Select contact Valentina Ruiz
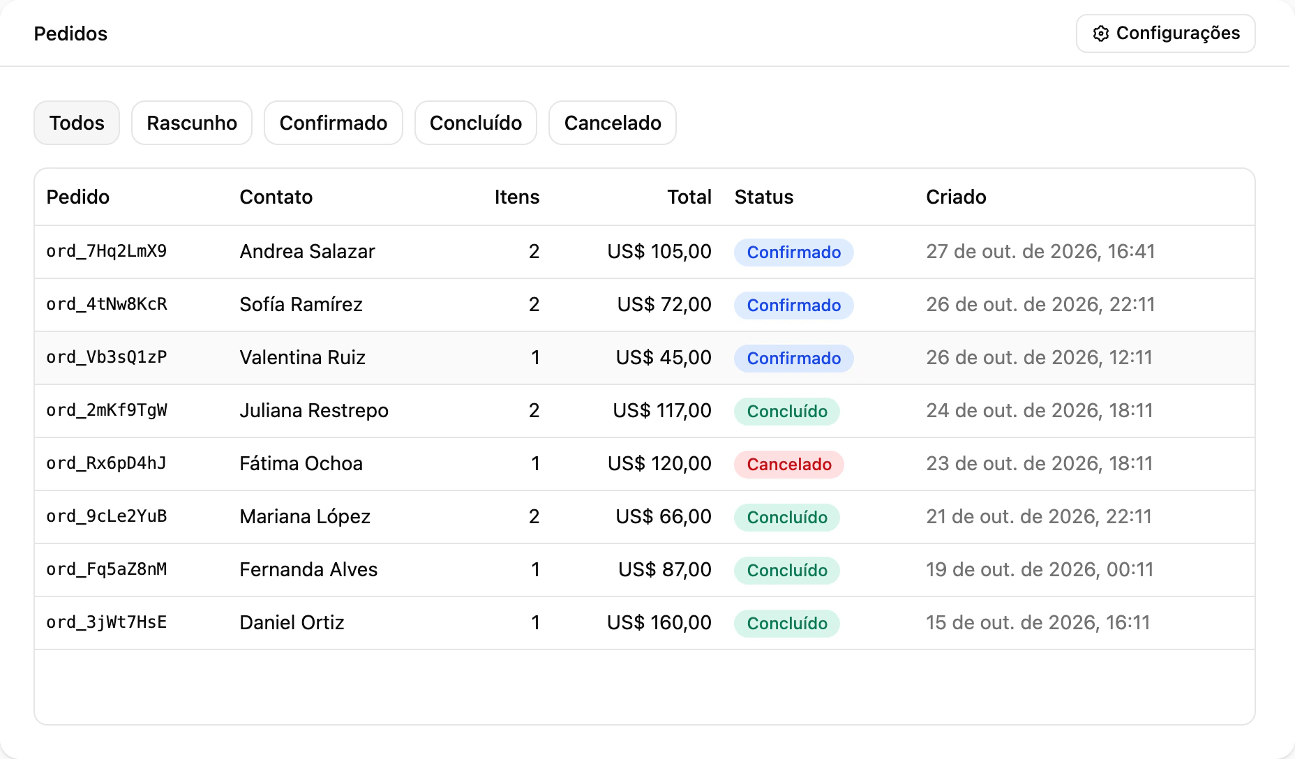This screenshot has height=759, width=1295. pyautogui.click(x=303, y=357)
